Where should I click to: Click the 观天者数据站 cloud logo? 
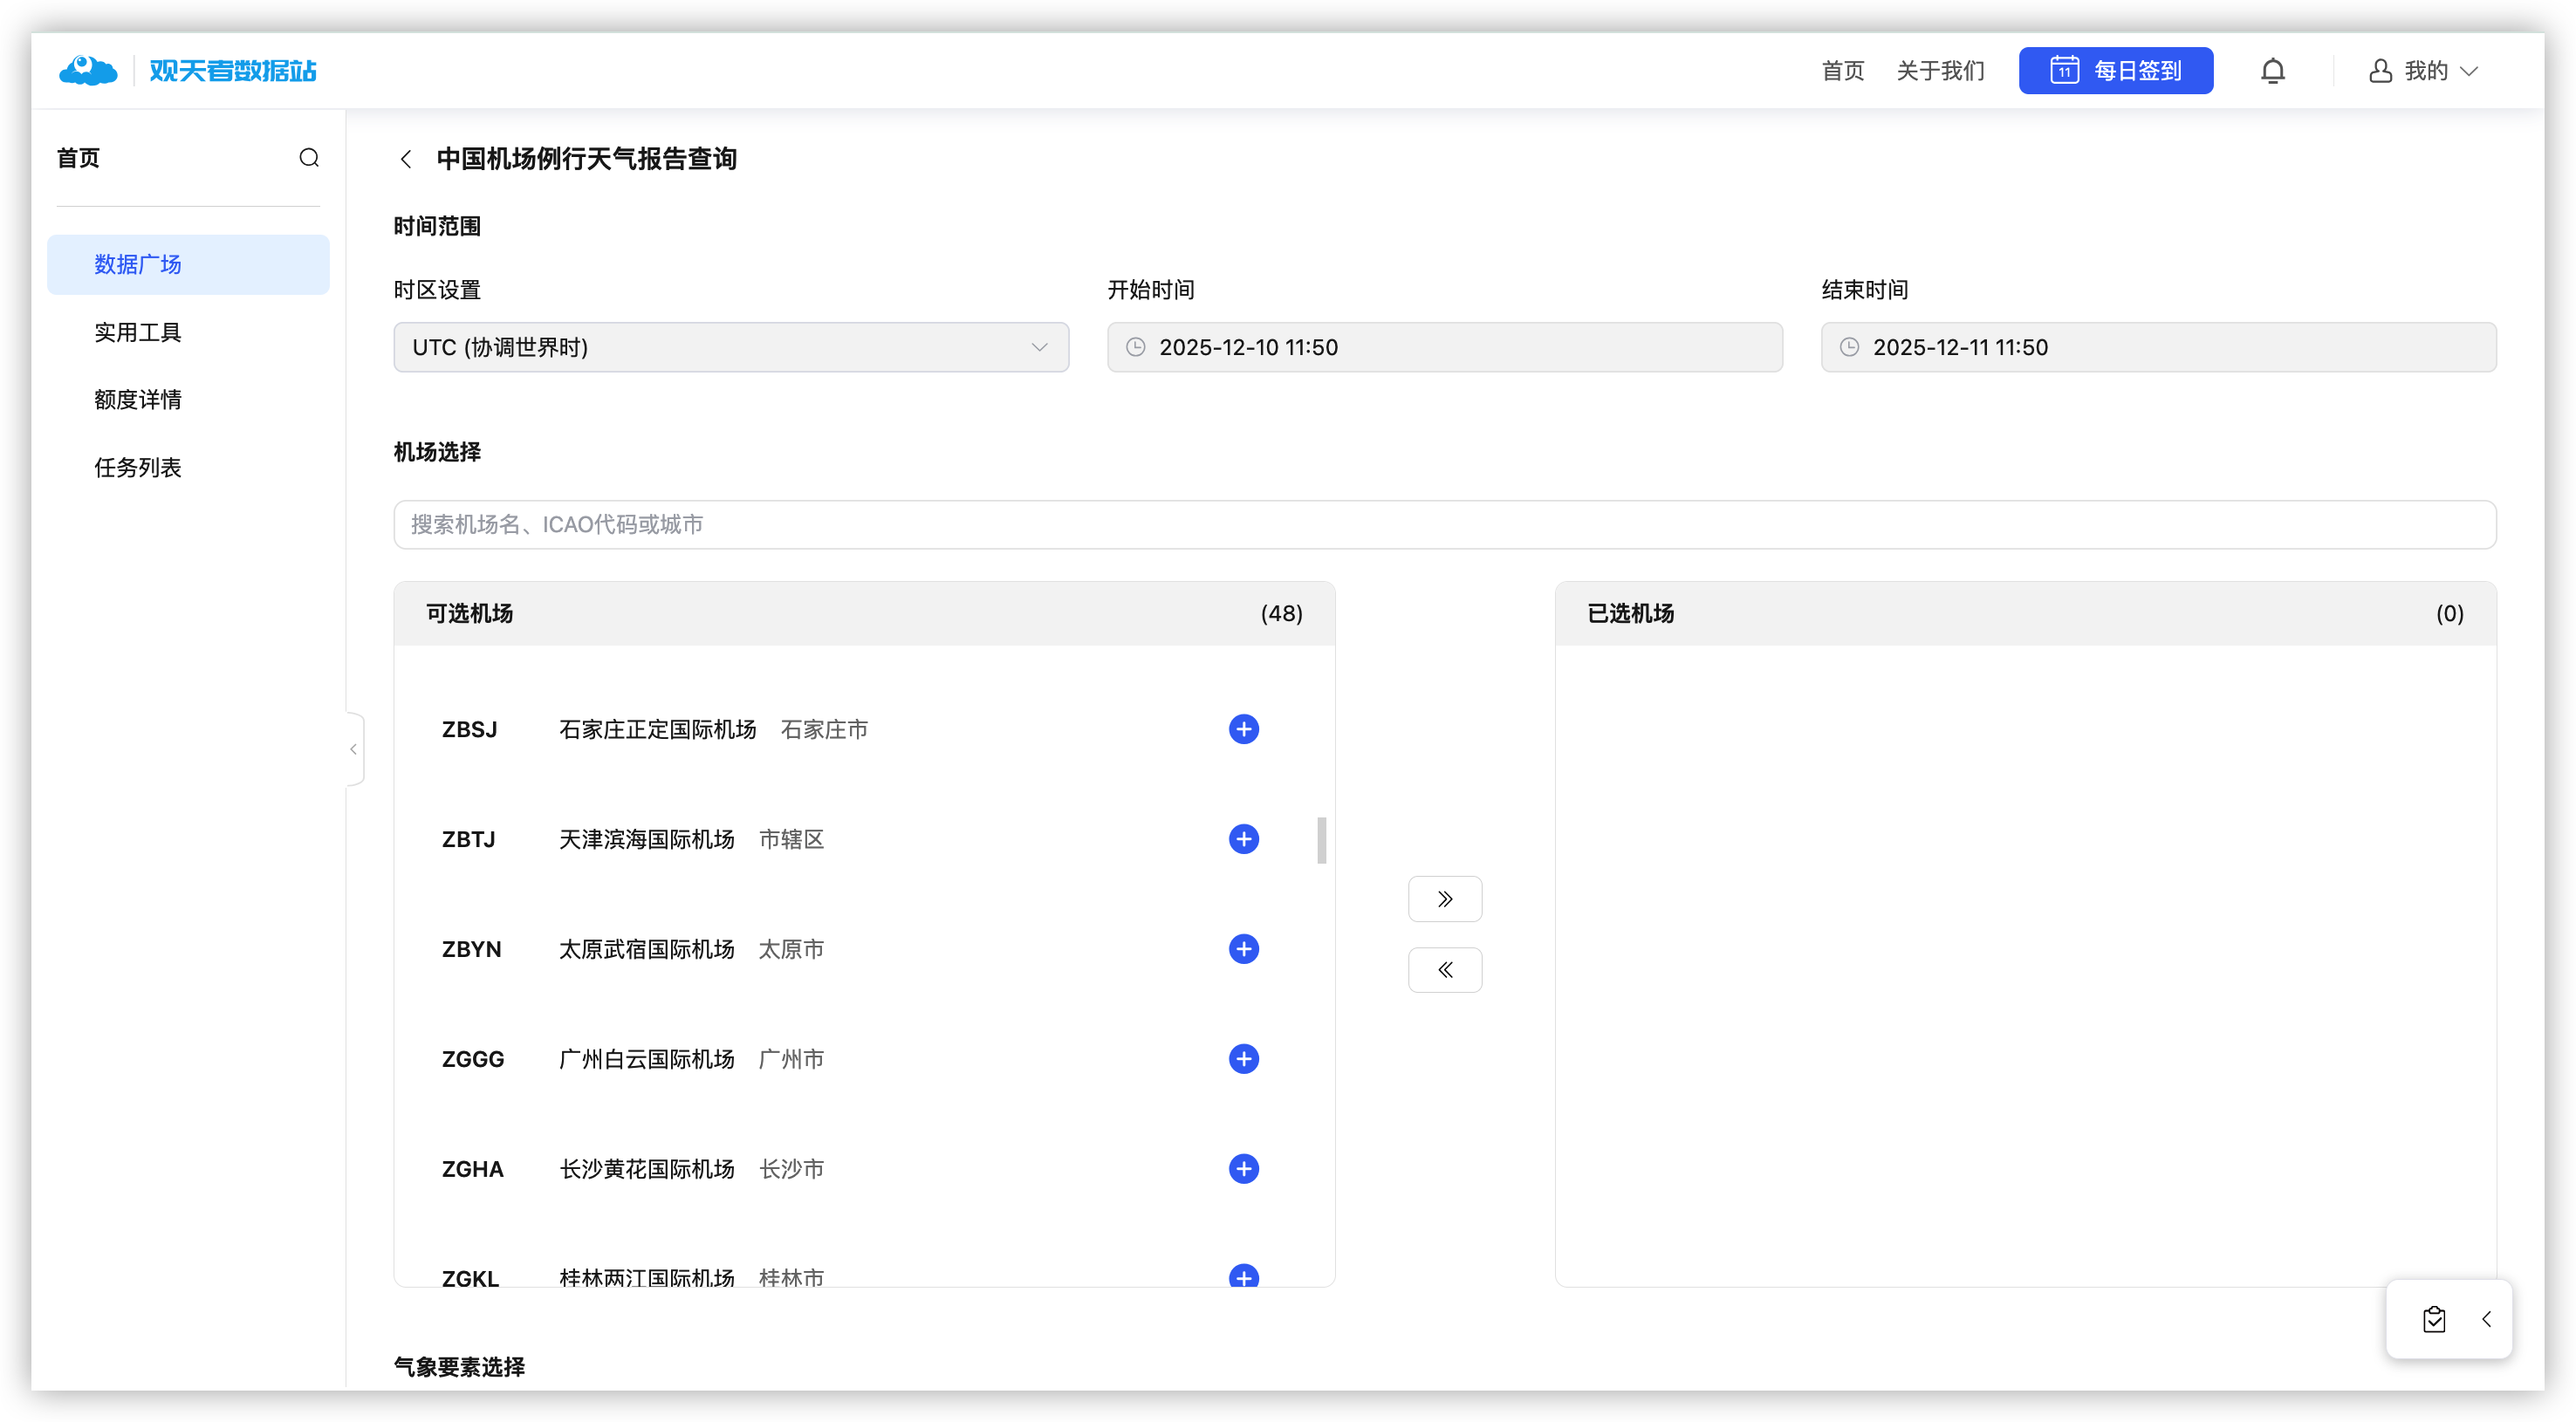click(88, 70)
